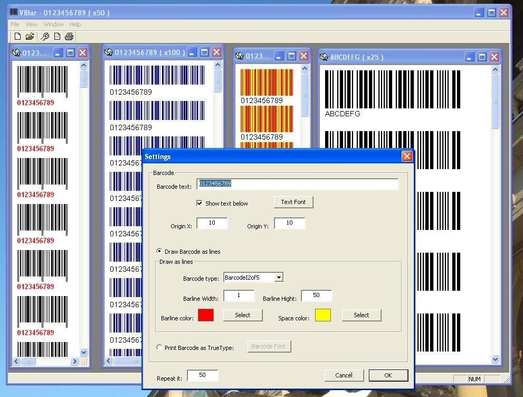Viewport: 523px width, 397px height.
Task: Click the Origin Y input field
Action: pyautogui.click(x=290, y=223)
